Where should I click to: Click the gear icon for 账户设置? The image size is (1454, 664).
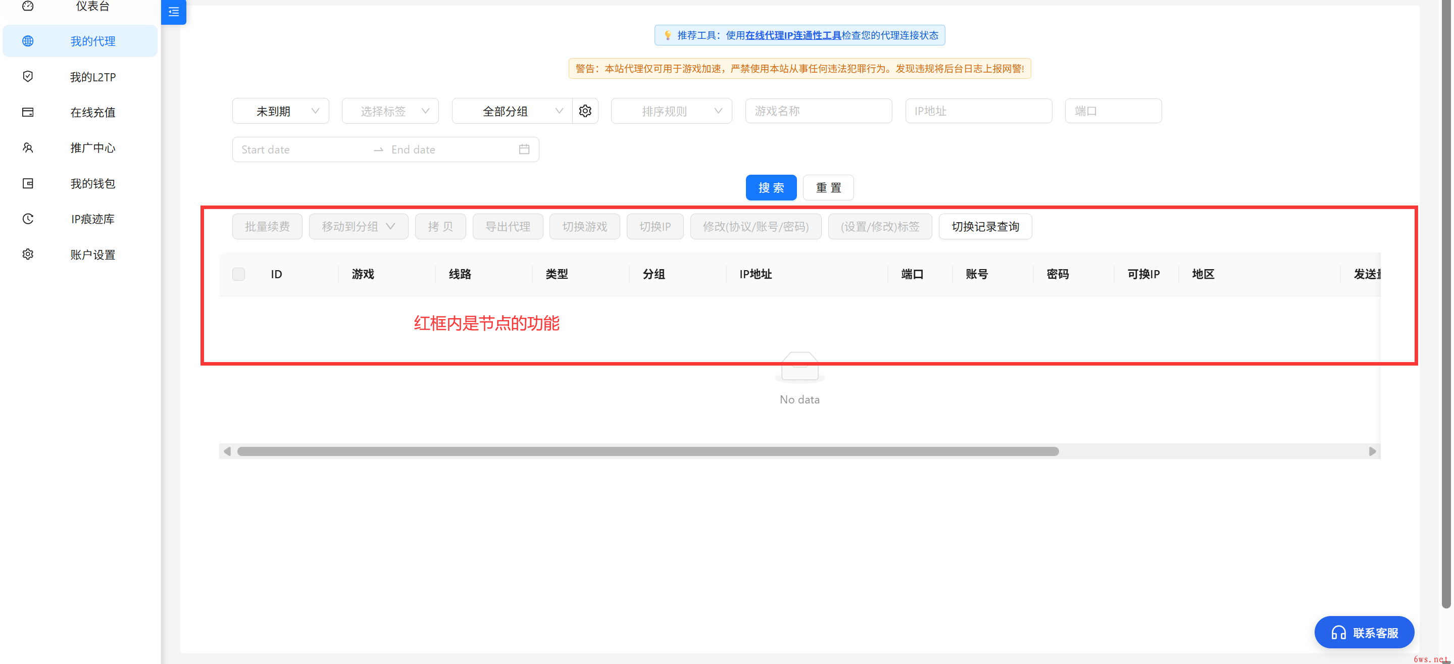[28, 254]
